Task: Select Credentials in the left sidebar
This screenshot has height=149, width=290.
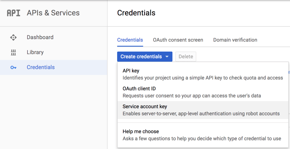Action: point(40,67)
